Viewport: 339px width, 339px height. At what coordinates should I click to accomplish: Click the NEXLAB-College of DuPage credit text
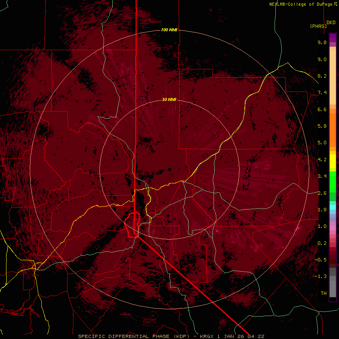point(303,4)
